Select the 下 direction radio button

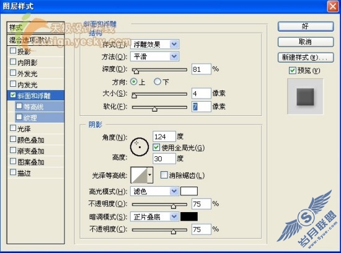click(157, 82)
